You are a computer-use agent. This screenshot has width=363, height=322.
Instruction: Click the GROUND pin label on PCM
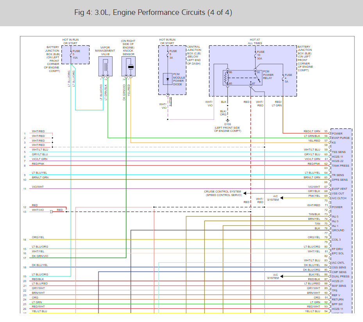pyautogui.click(x=338, y=230)
